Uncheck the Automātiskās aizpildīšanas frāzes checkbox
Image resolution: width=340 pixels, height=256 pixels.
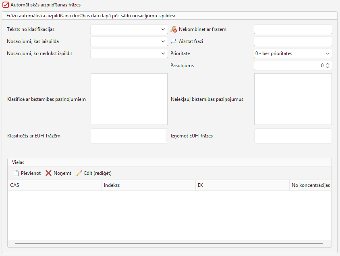pos(6,5)
